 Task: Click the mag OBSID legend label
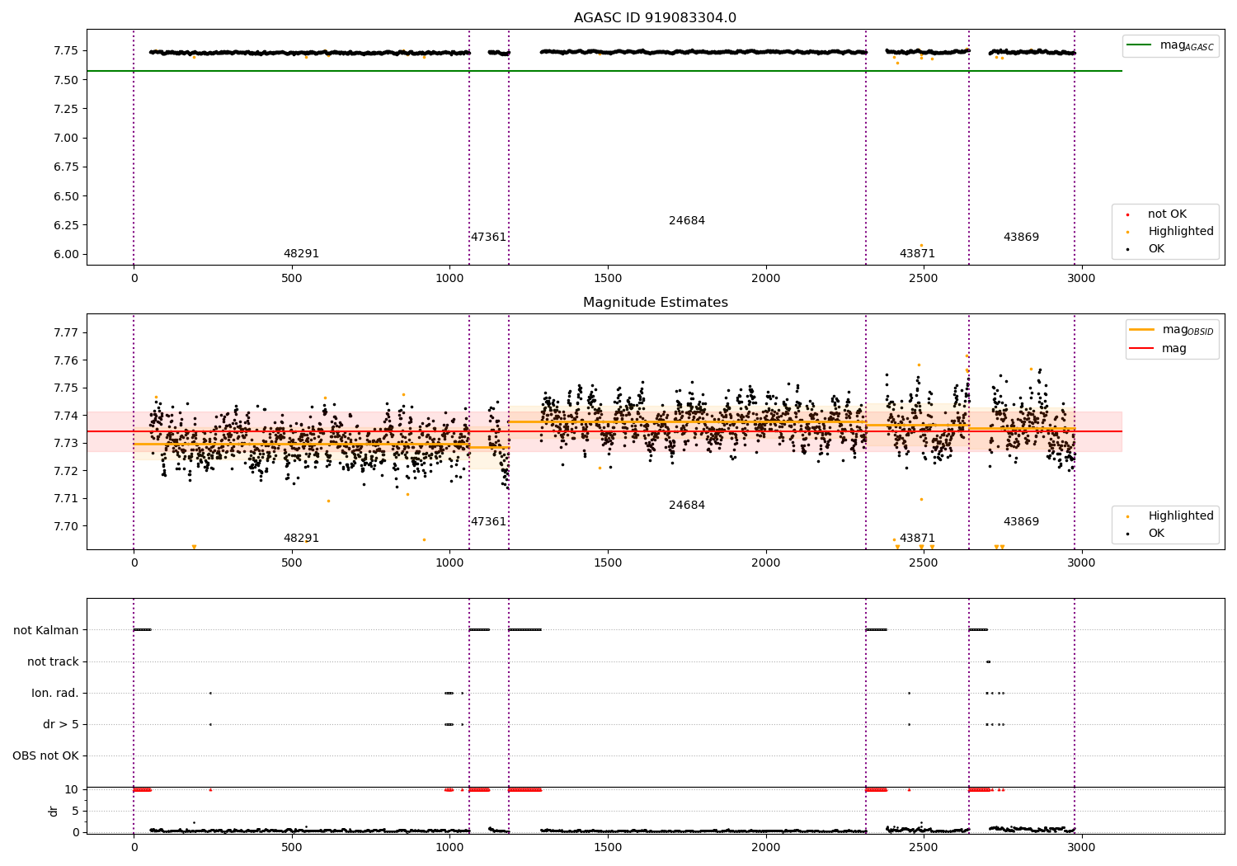click(1188, 330)
